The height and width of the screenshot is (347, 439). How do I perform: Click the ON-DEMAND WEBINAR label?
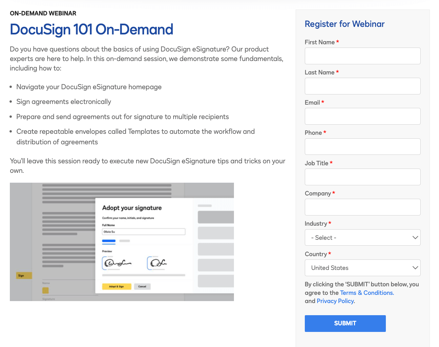pos(43,13)
